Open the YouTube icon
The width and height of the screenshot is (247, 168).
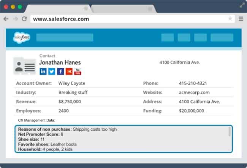(78, 72)
